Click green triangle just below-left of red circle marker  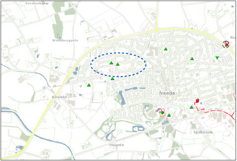191,107
